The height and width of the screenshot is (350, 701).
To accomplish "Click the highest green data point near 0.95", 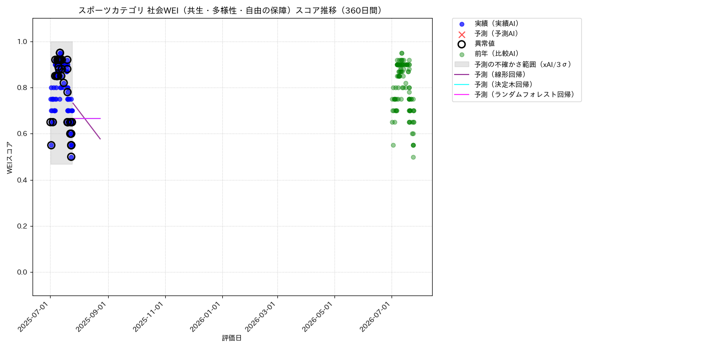I will click(402, 53).
